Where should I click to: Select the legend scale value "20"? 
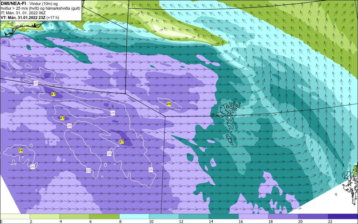[300, 221]
